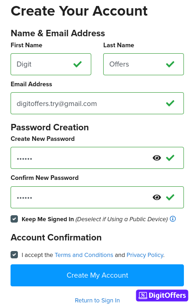
Task: Click the DigitOffers logo badge
Action: click(x=162, y=295)
